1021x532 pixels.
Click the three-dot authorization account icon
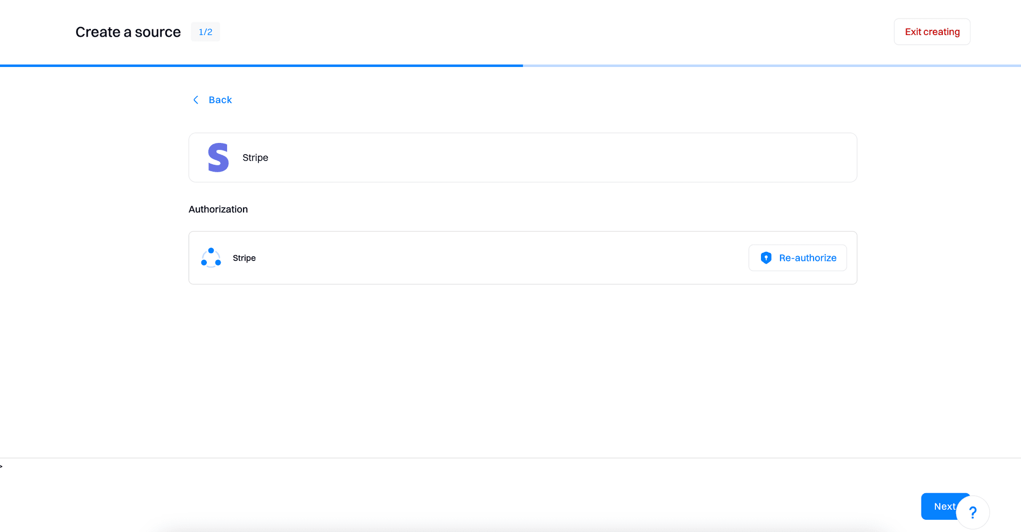[211, 258]
